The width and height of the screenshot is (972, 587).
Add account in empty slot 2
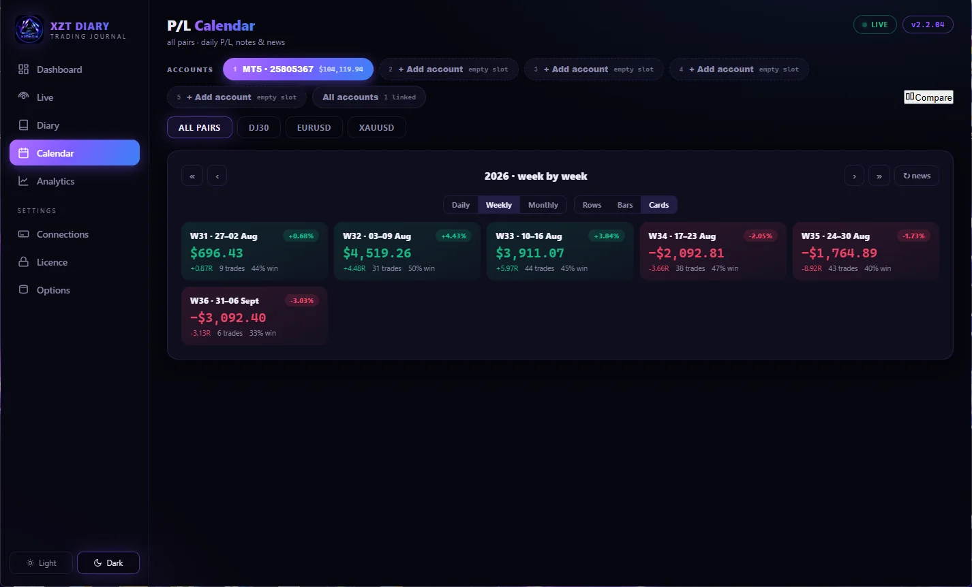449,69
